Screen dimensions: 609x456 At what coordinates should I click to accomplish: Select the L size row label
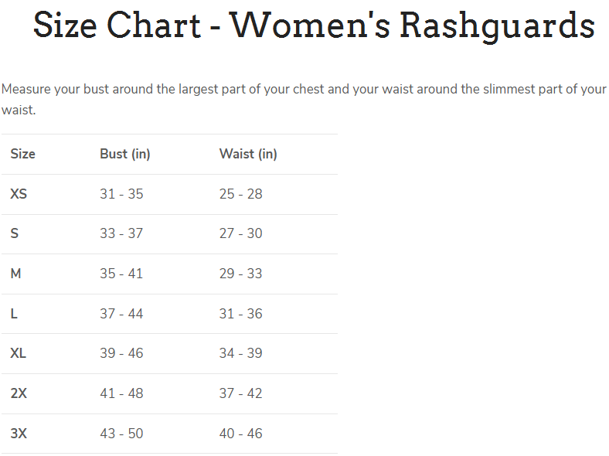[x=14, y=314]
